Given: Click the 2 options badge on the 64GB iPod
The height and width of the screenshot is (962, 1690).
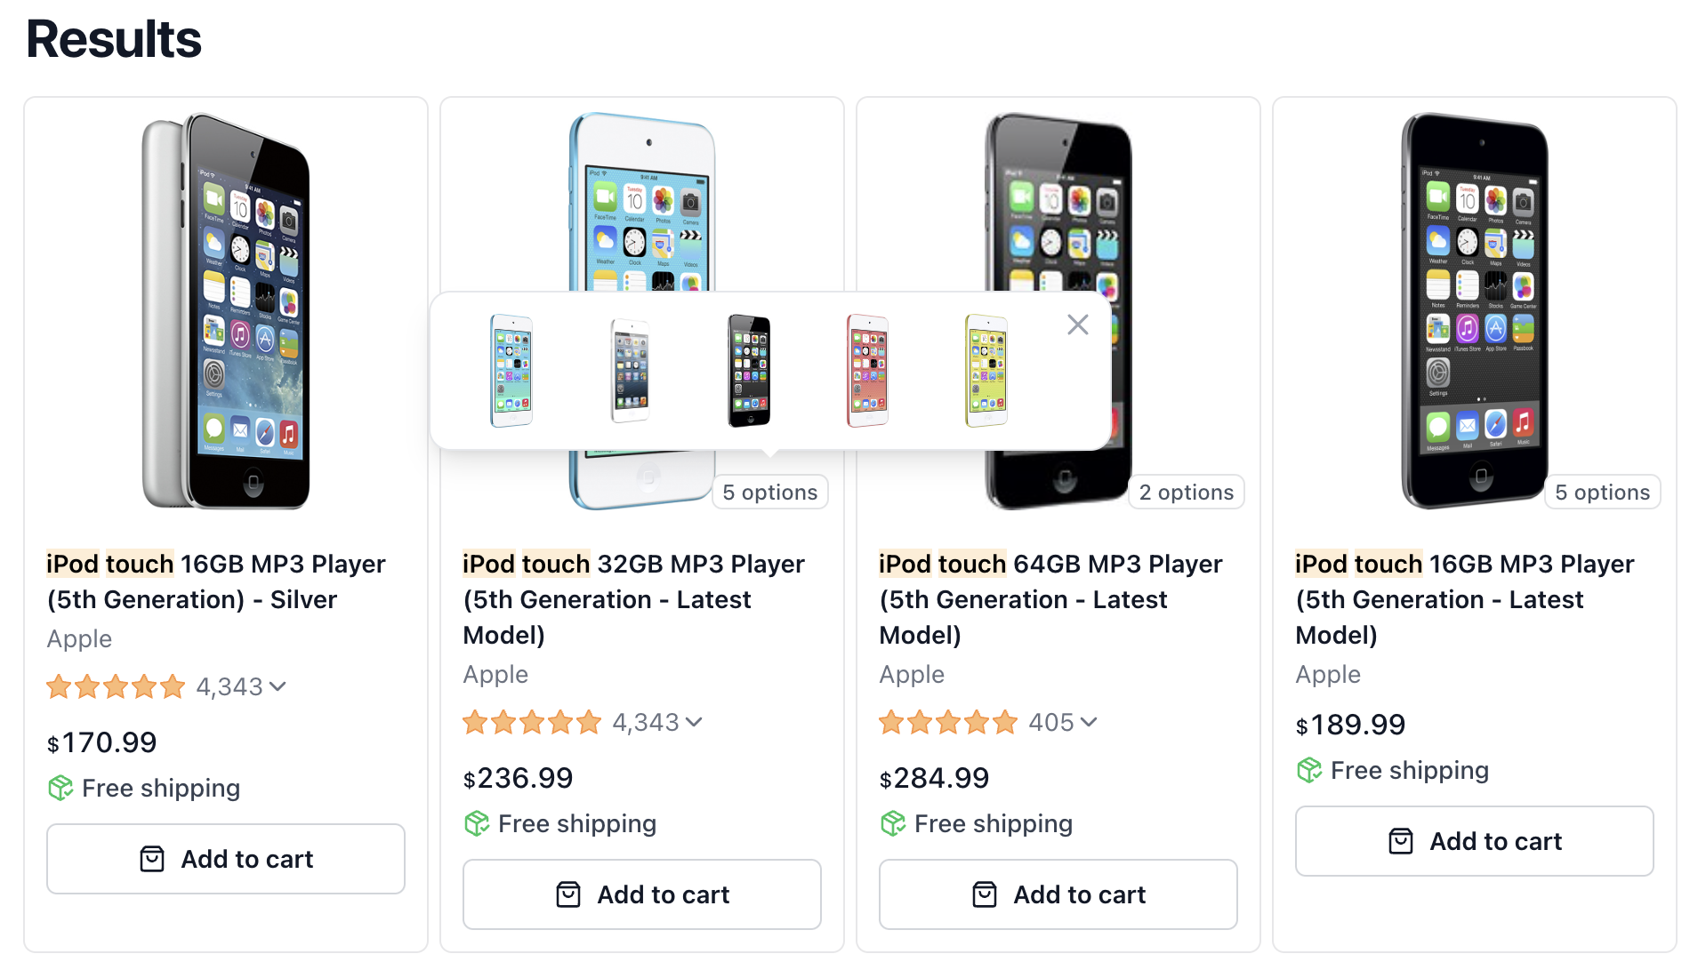Looking at the screenshot, I should click(x=1186, y=492).
